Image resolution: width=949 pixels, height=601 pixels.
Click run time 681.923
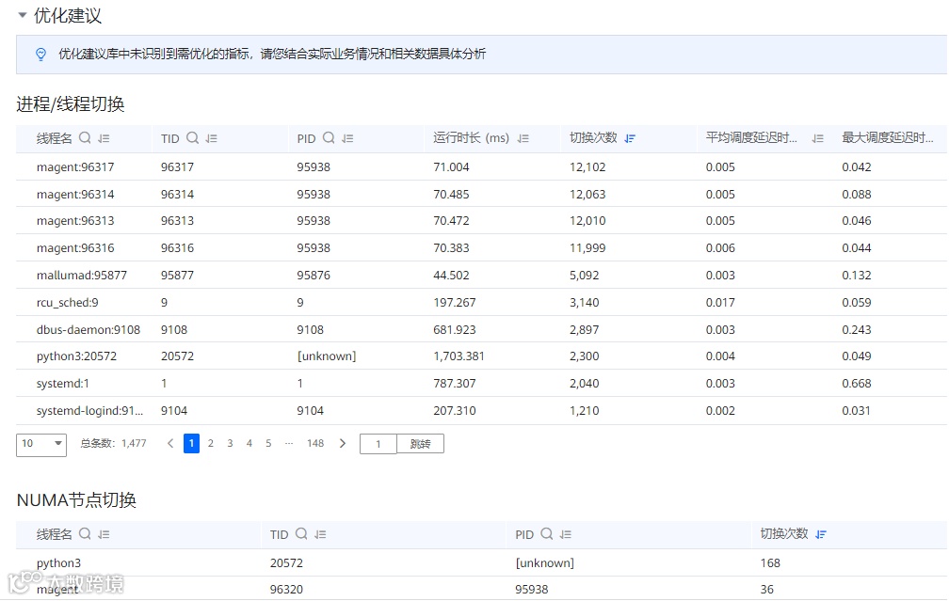pos(455,329)
